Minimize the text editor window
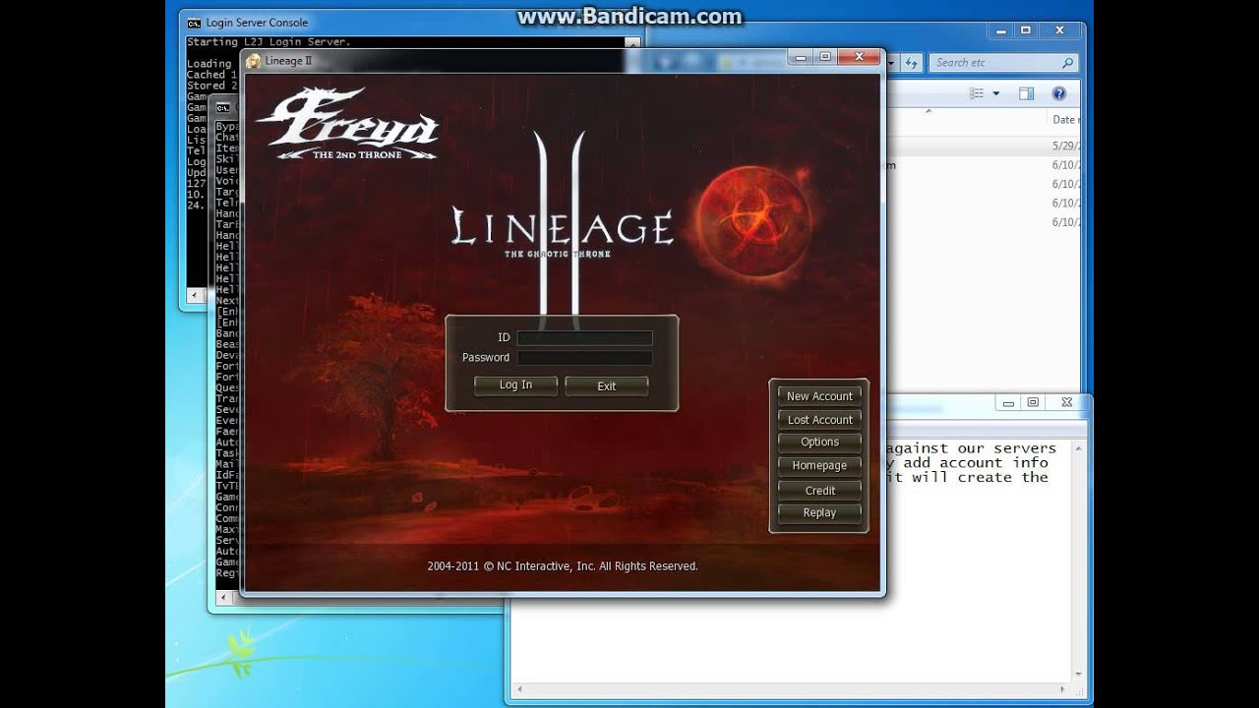The width and height of the screenshot is (1259, 708). (1007, 402)
